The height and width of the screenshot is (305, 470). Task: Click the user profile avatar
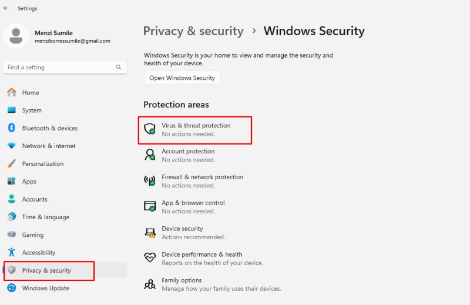coord(16,36)
